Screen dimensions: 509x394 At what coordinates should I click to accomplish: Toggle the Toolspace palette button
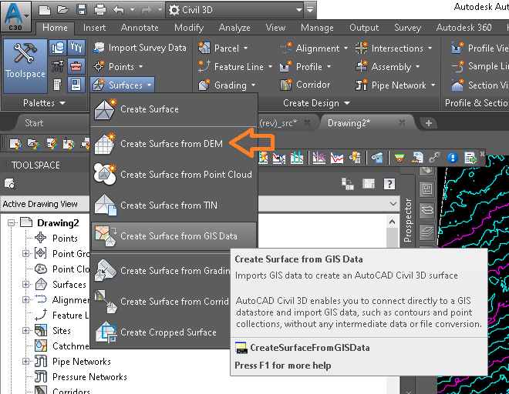25,66
